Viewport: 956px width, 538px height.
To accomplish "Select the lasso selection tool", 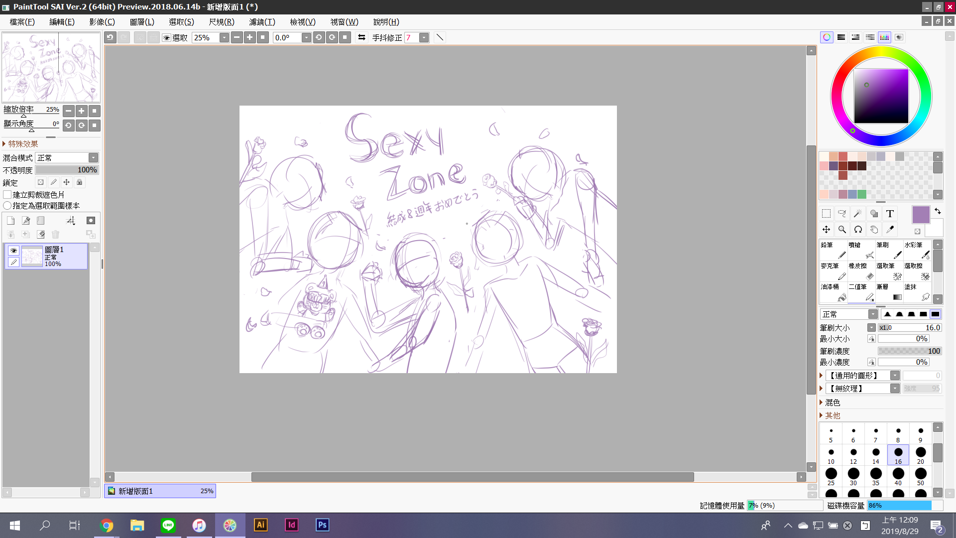I will tap(842, 214).
